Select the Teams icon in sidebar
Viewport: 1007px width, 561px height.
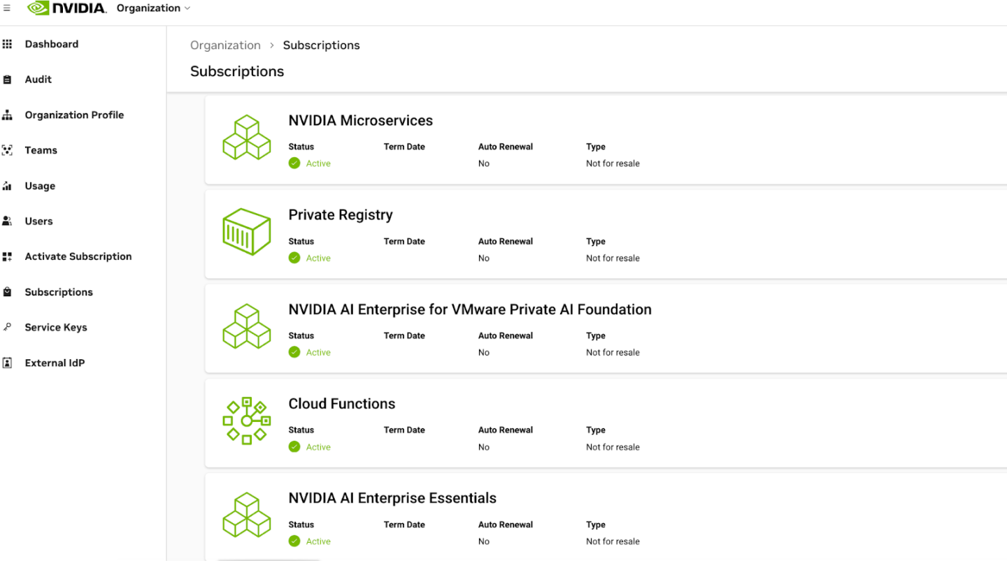point(8,150)
